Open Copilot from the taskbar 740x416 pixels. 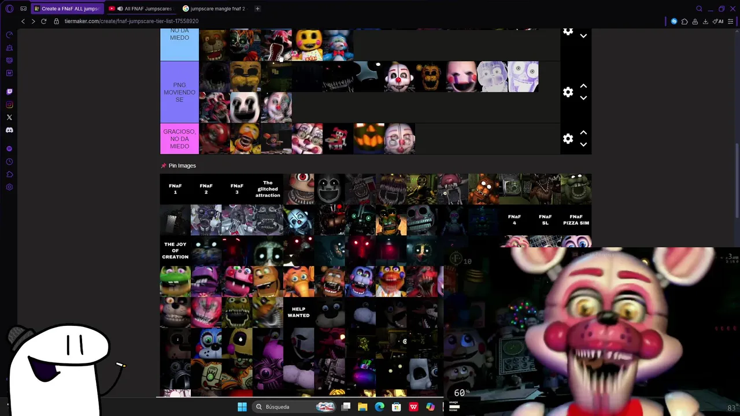point(430,407)
